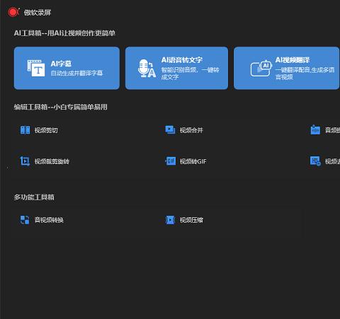This screenshot has width=340, height=319.
Task: Launch AI语音转文字 from its card title
Action: (182, 60)
